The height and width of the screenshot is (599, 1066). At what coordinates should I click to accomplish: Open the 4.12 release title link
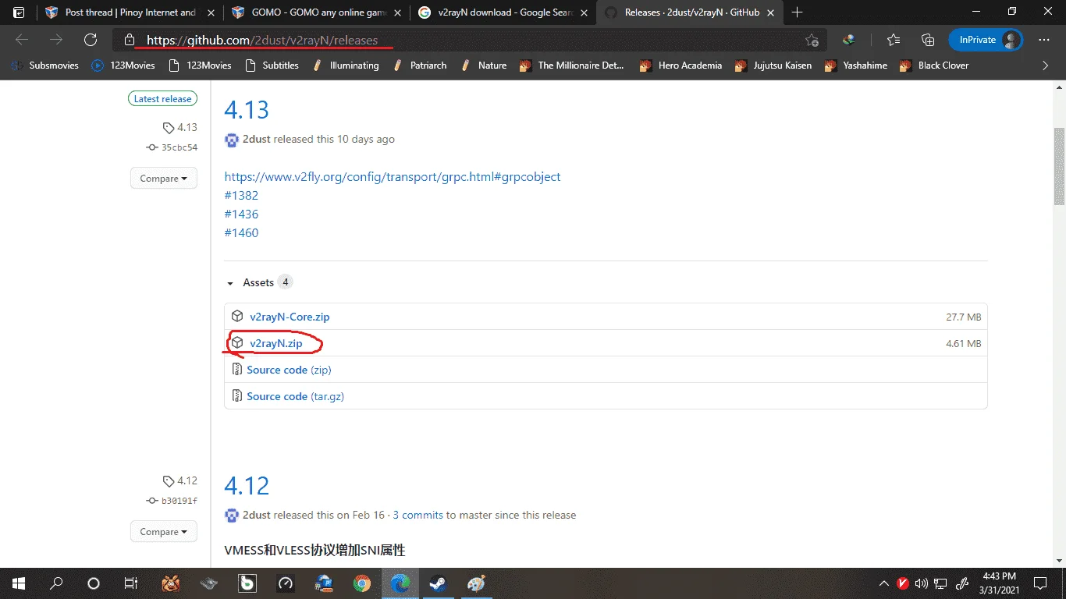(x=247, y=486)
